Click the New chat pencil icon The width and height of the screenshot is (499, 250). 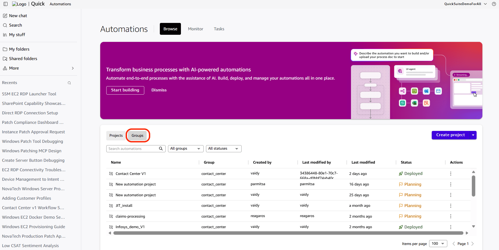5,16
